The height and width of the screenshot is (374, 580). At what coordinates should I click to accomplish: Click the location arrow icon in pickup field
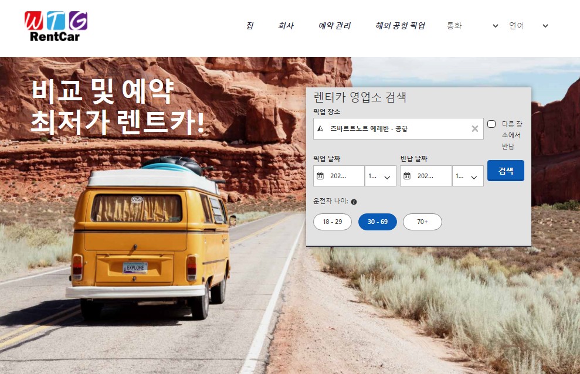click(321, 128)
